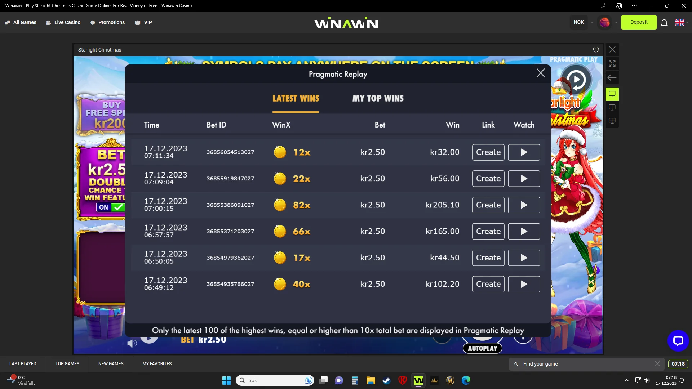Open Task View on the taskbar
This screenshot has width=692, height=389.
(323, 380)
